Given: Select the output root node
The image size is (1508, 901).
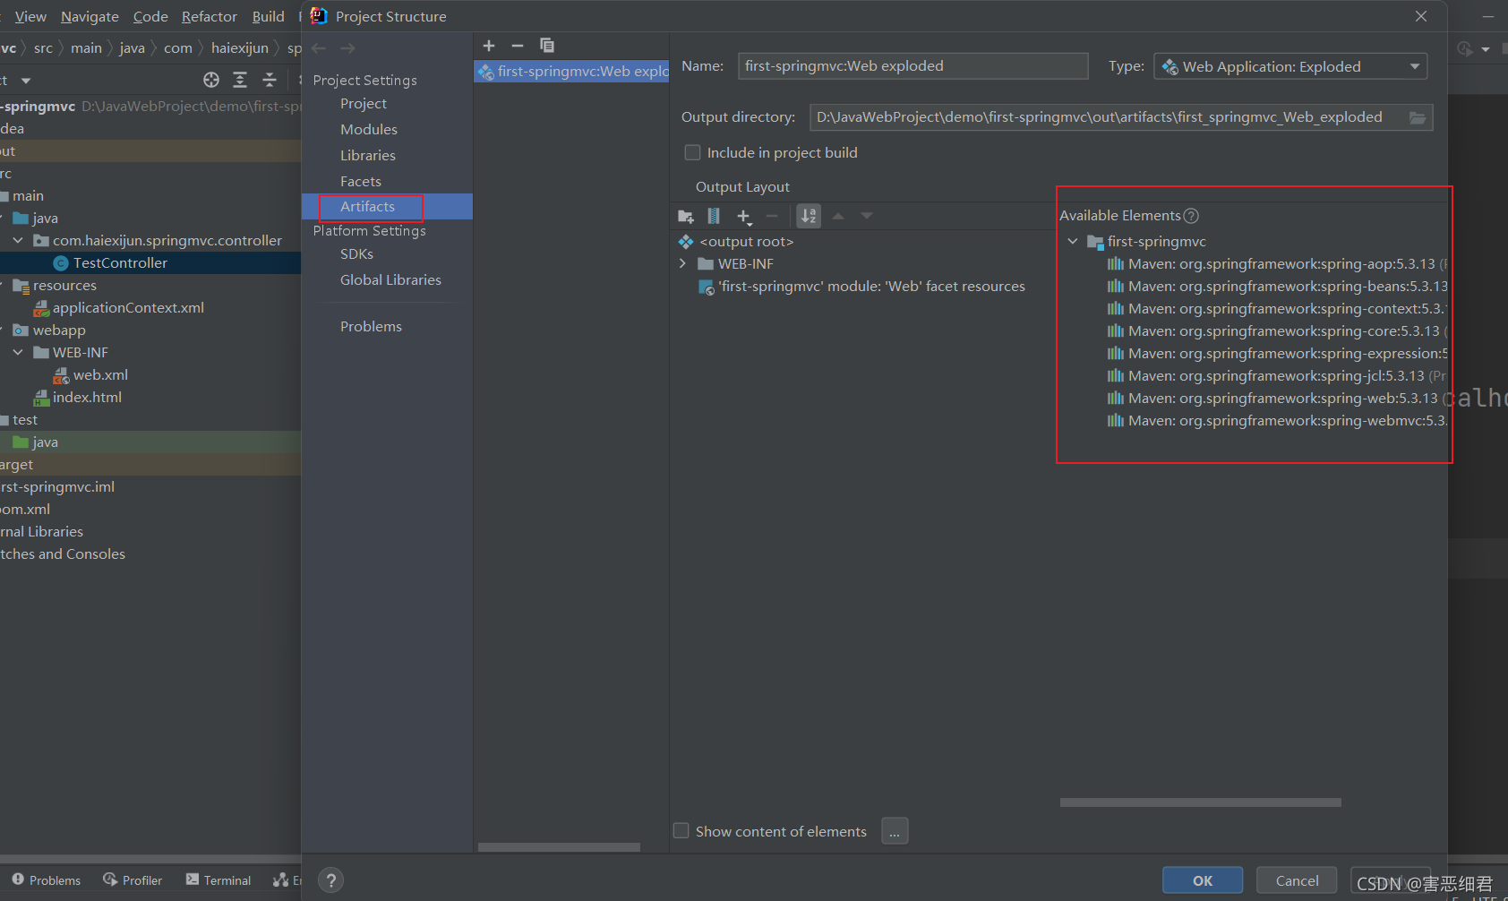Looking at the screenshot, I should click(736, 242).
